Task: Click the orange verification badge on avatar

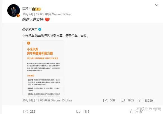Action: coord(18,15)
